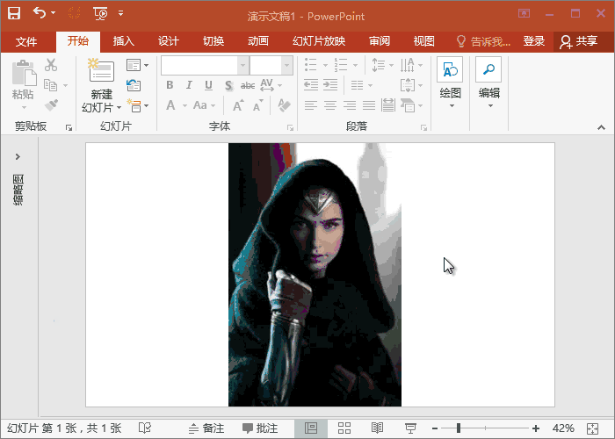Click the Columns icon
The width and height of the screenshot is (615, 439).
(x=358, y=85)
